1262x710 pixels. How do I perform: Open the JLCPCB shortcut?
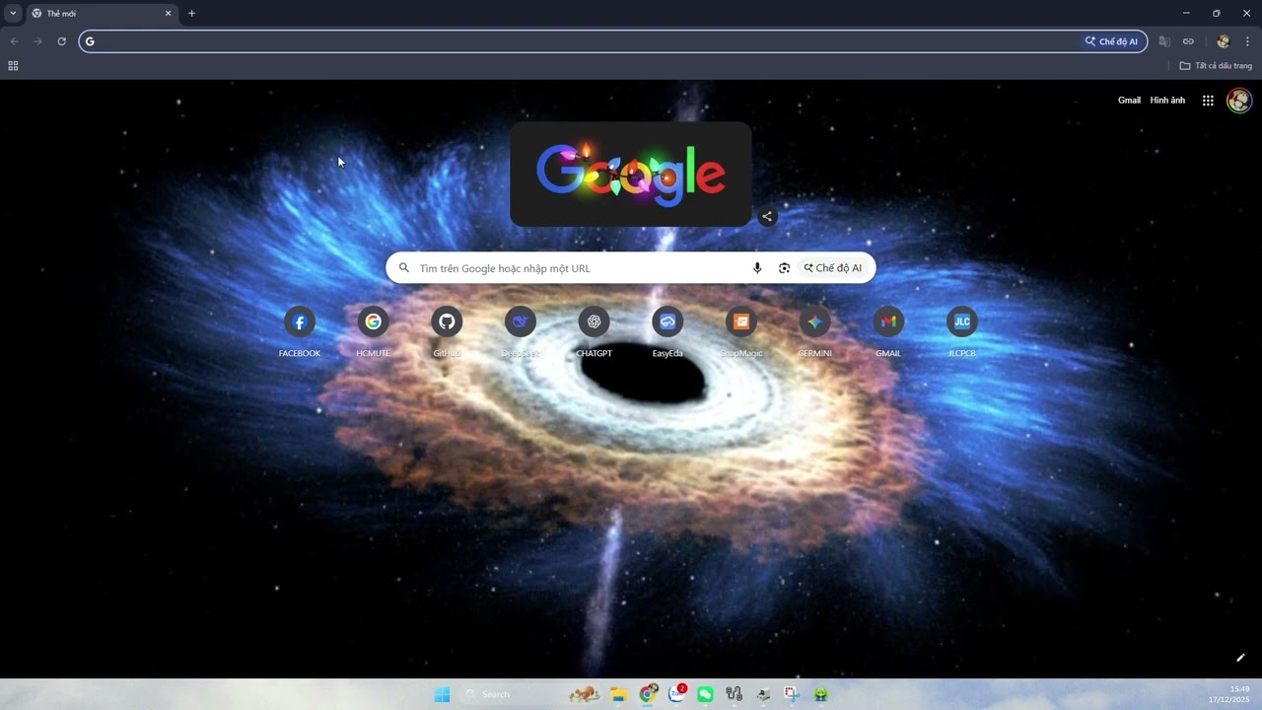coord(962,331)
